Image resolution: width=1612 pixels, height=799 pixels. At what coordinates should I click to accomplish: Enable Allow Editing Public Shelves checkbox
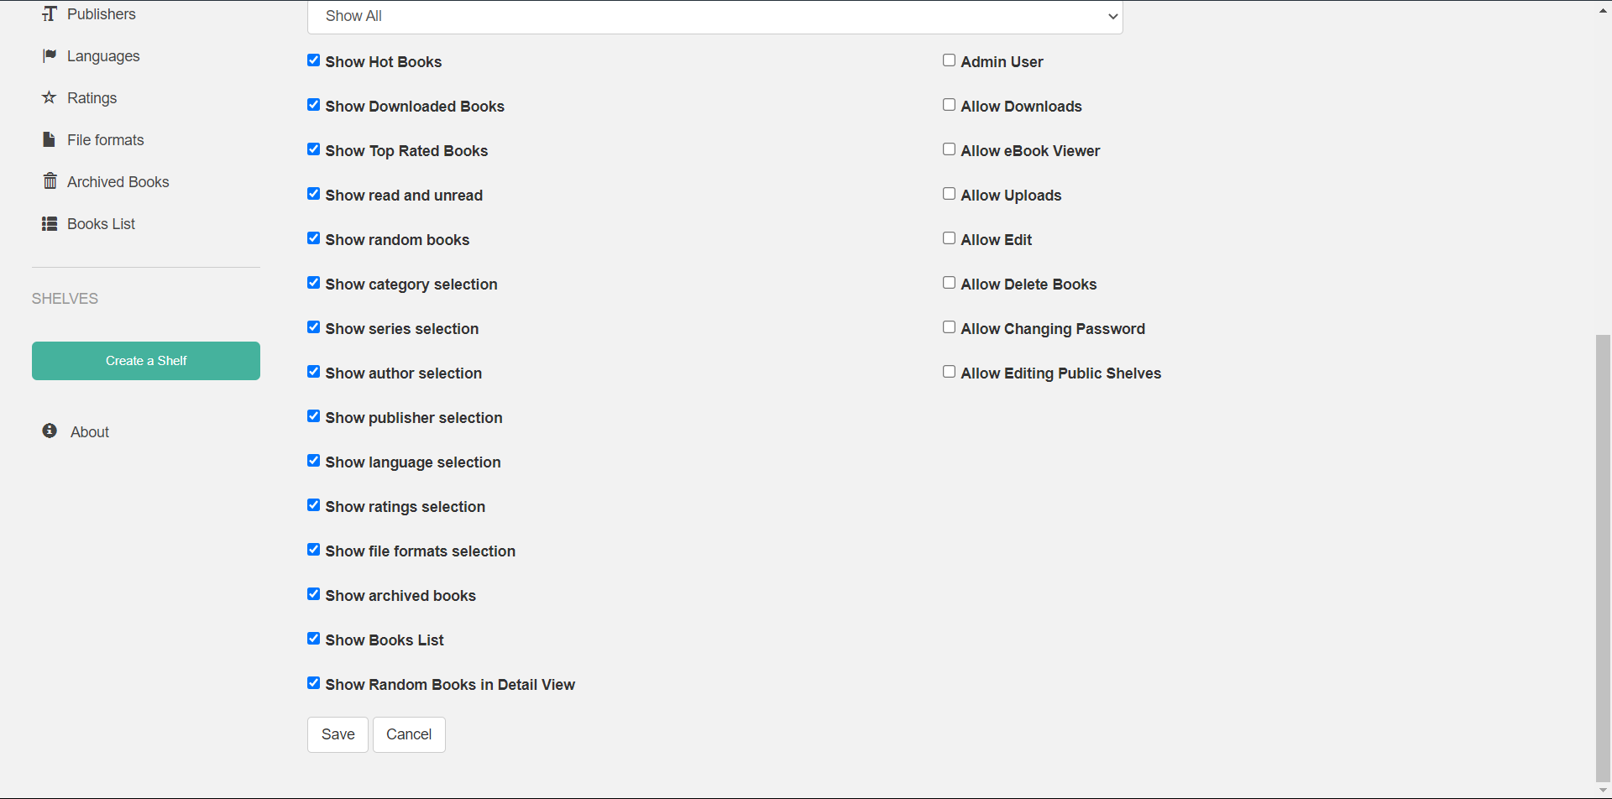pyautogui.click(x=949, y=372)
